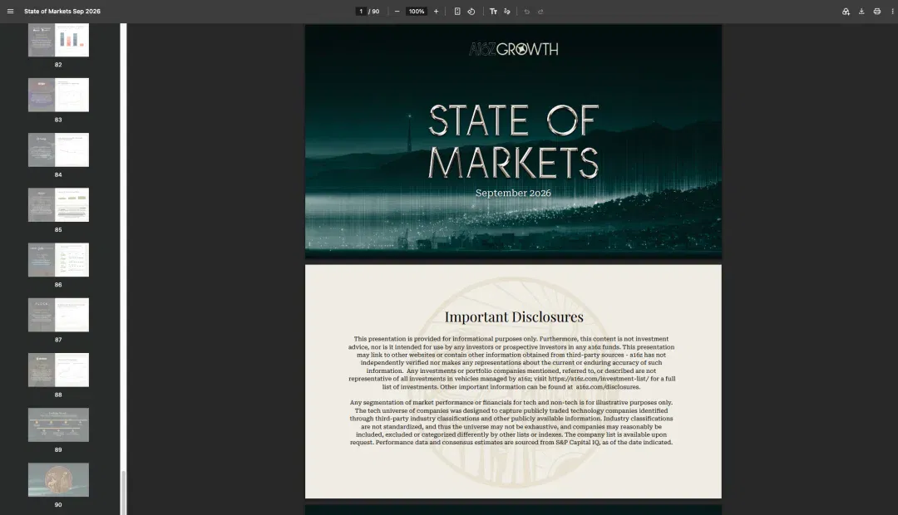
Task: Open the more actions menu
Action: 892,12
